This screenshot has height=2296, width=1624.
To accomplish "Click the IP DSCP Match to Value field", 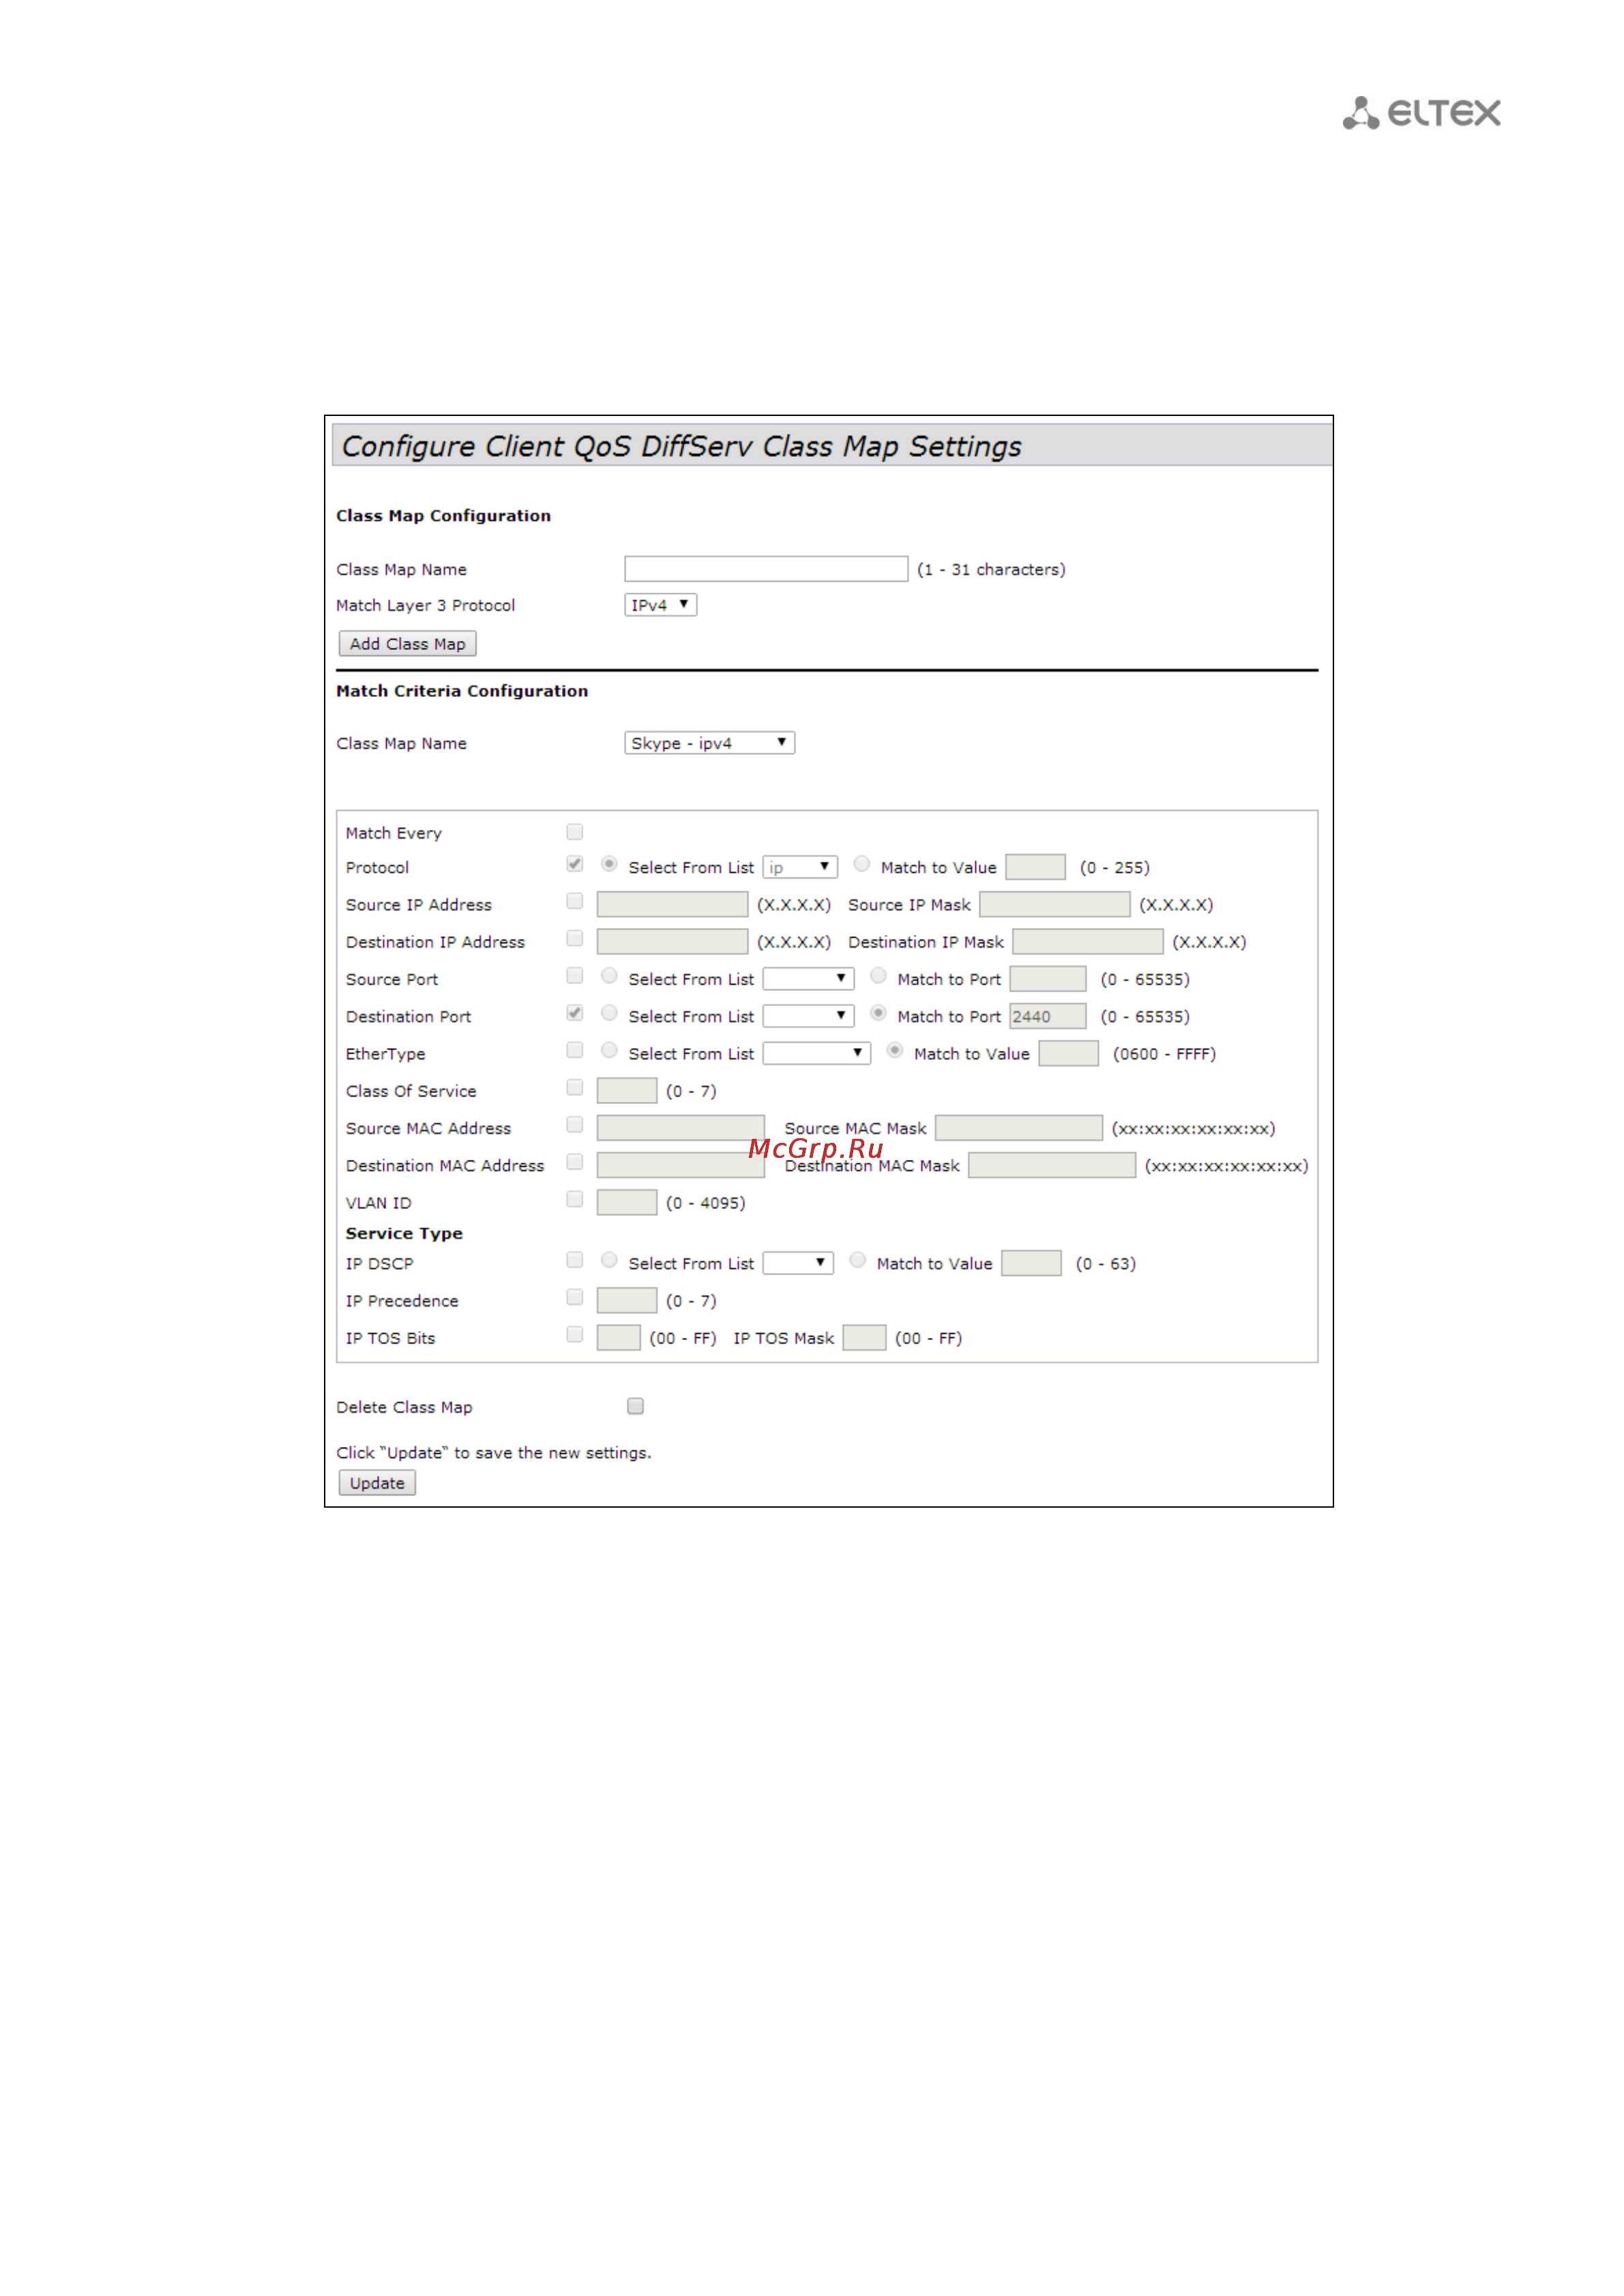I will (x=1031, y=1264).
